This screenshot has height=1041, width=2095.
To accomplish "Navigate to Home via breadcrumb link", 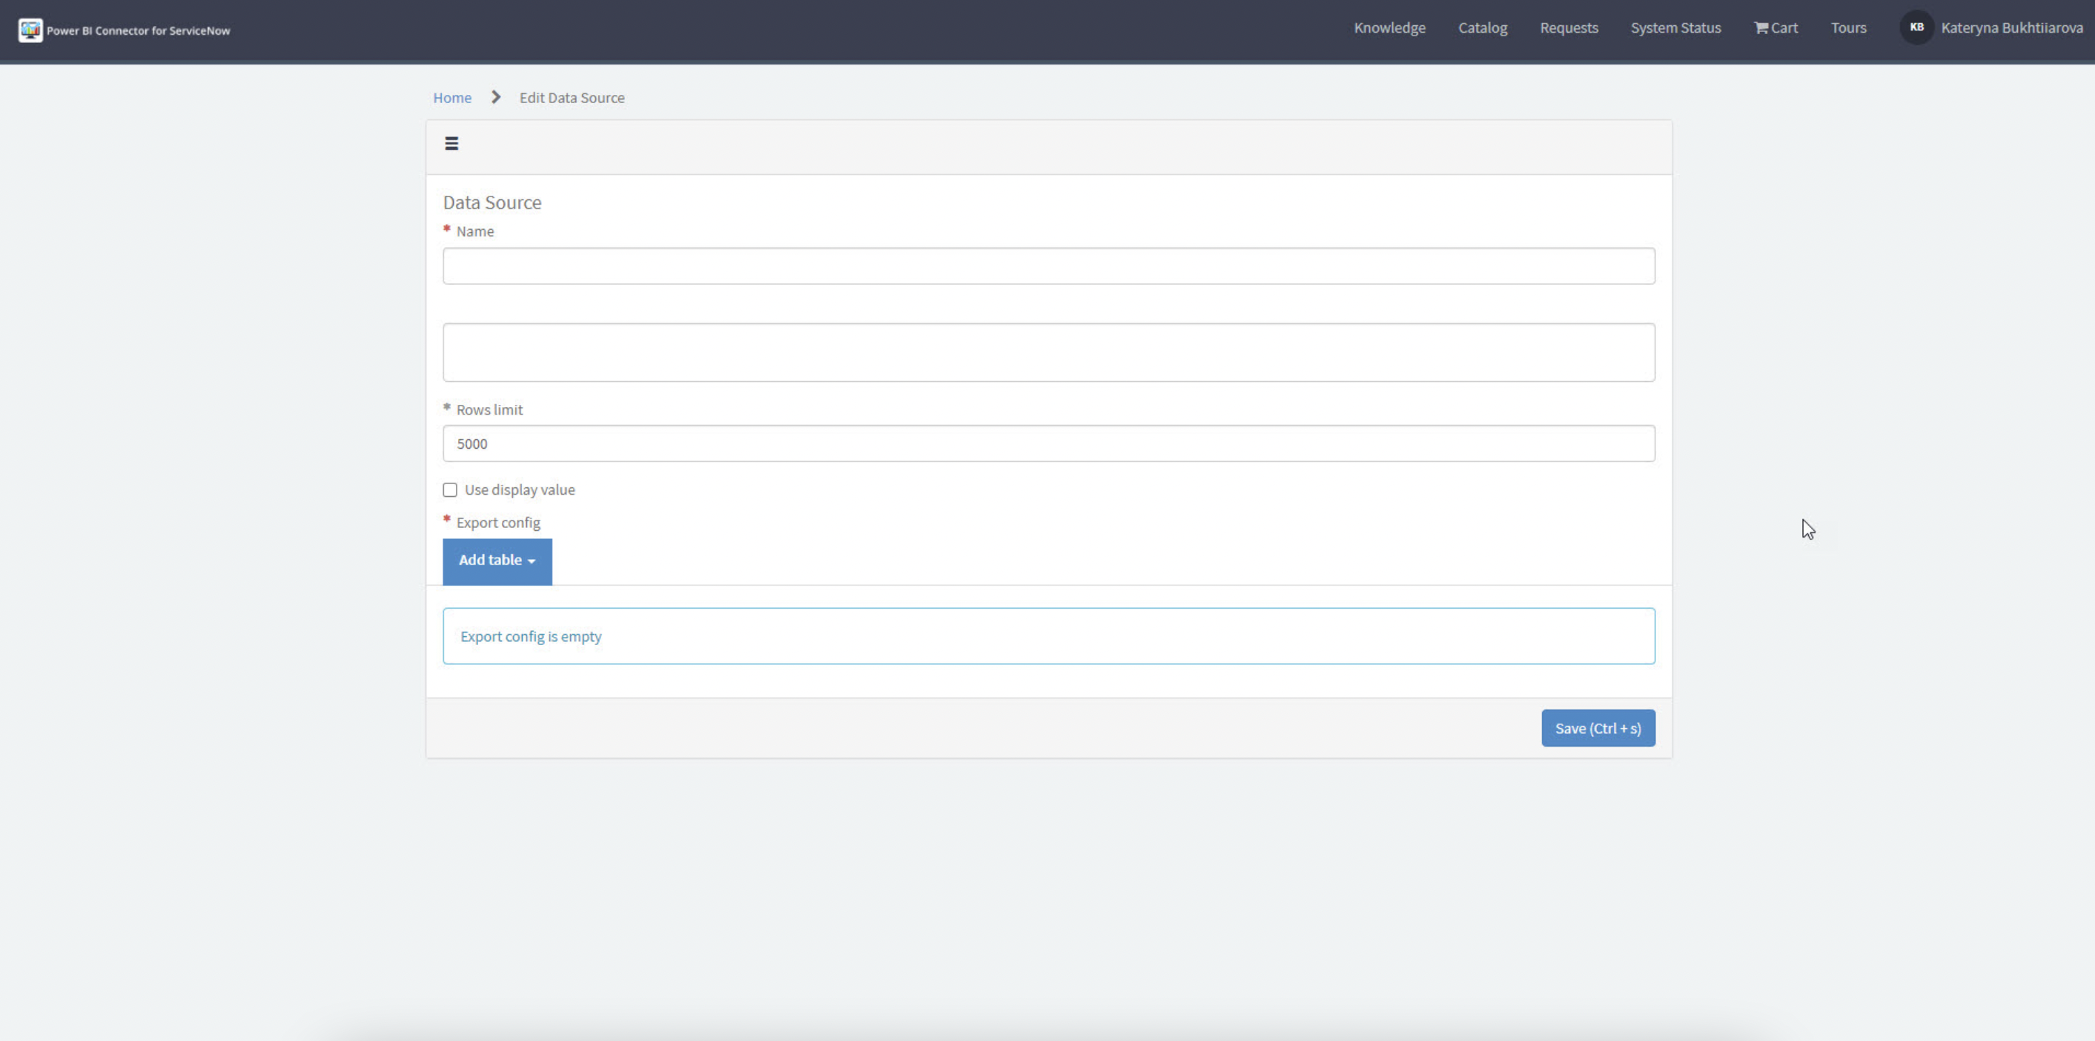I will point(452,97).
